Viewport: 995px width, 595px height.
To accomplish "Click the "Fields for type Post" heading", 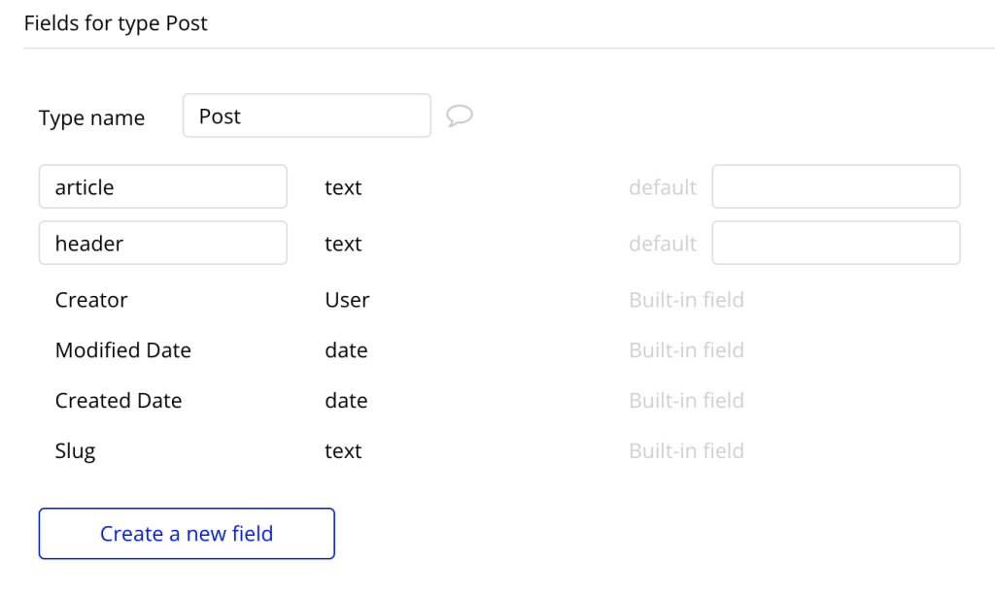I will [115, 22].
